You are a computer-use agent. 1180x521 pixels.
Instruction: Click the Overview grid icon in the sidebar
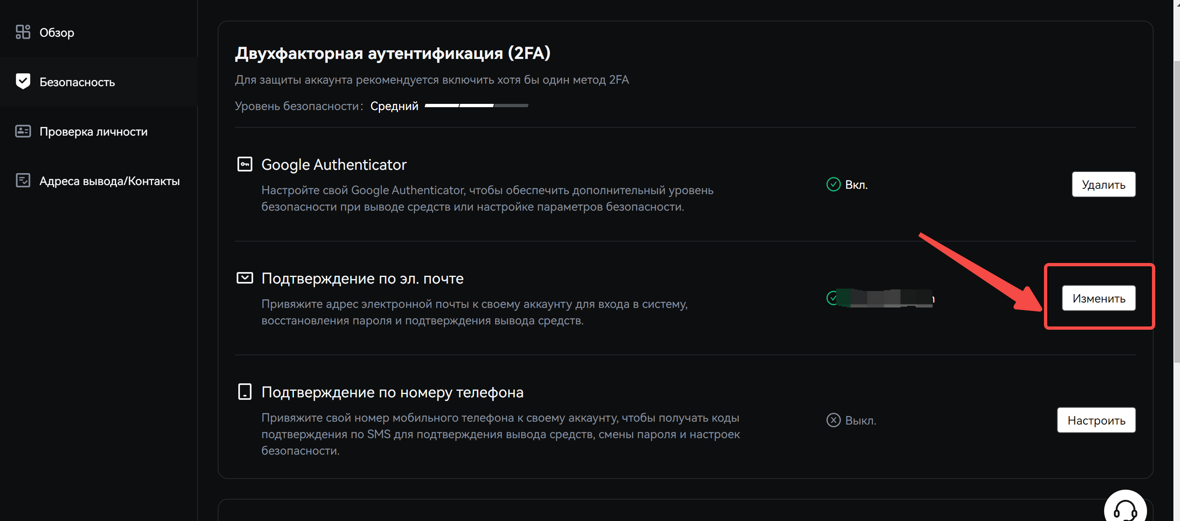click(23, 32)
